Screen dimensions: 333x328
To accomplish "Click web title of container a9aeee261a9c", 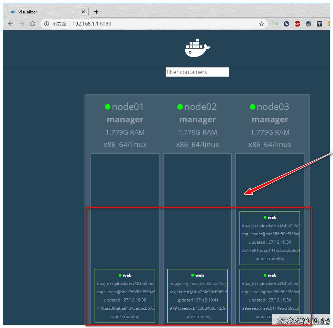I will pos(272,275).
